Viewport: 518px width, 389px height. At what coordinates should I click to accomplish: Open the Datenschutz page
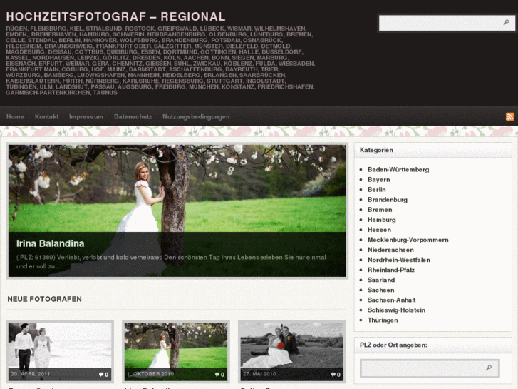pos(133,116)
